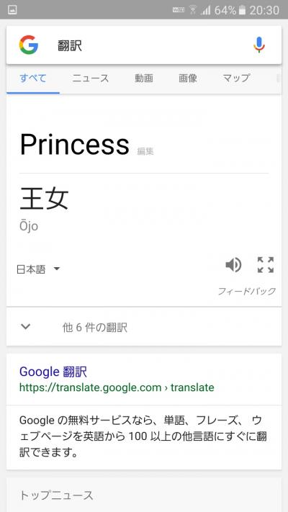
Task: Tap the search field containing 翻訳
Action: [x=144, y=45]
